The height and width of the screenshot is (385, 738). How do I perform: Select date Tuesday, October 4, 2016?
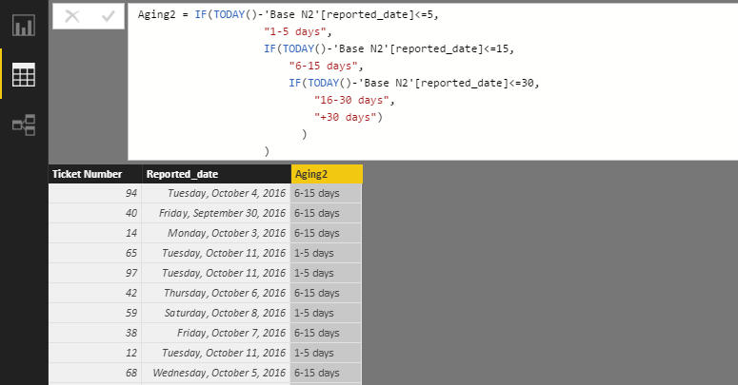coord(216,193)
